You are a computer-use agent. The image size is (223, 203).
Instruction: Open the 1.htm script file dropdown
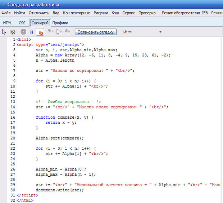coord(160,32)
